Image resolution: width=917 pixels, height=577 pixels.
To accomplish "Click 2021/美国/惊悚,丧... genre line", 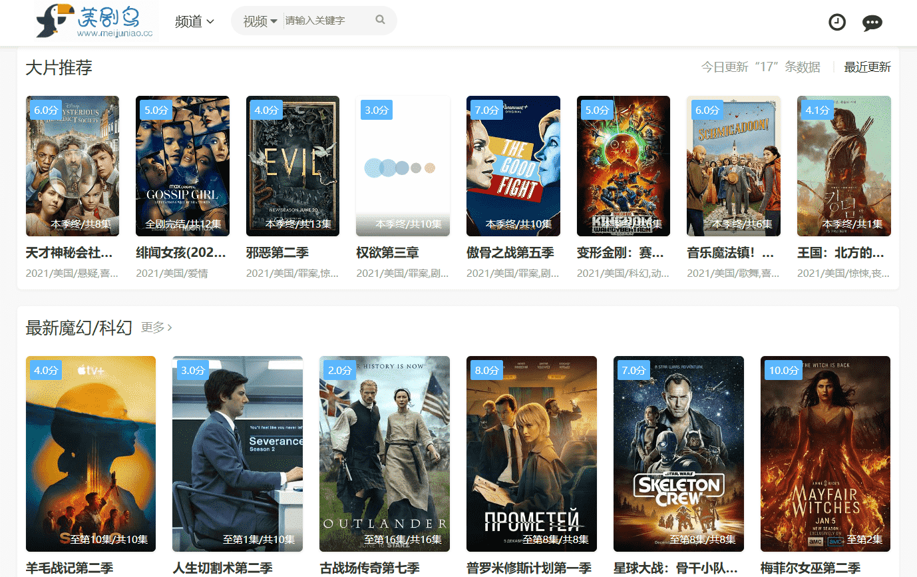I will tap(844, 274).
